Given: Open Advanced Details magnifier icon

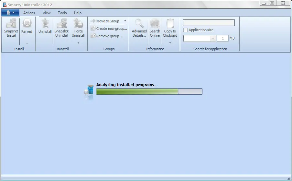Looking at the screenshot, I should (x=139, y=23).
